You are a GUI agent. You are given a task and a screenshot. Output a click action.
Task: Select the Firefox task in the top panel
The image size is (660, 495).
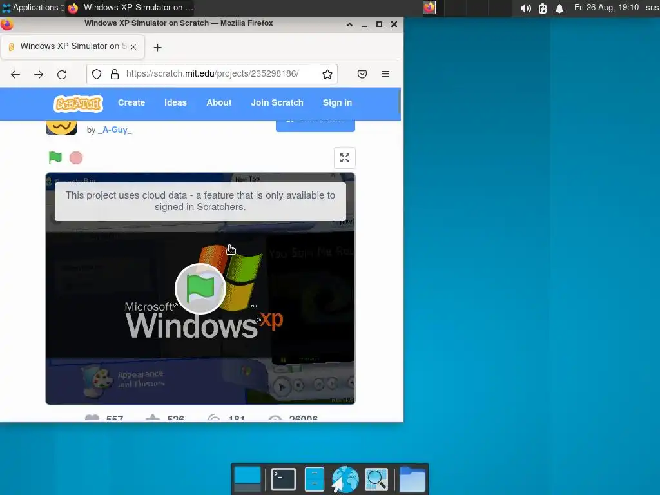pyautogui.click(x=130, y=8)
